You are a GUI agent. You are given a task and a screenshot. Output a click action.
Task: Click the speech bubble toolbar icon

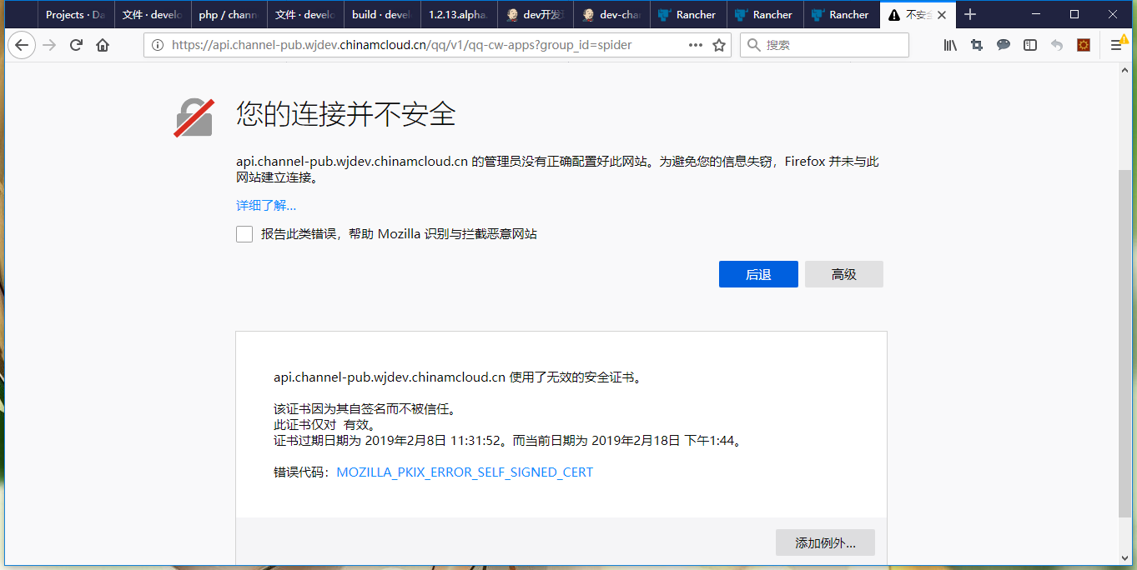point(1004,45)
